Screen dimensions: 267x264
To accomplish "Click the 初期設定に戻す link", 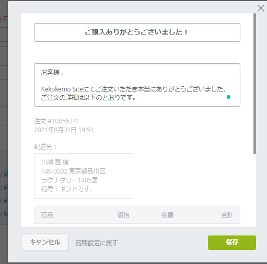I will 97,243.
